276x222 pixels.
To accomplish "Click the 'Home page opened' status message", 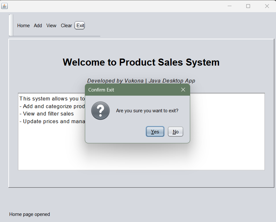I will pos(29,214).
